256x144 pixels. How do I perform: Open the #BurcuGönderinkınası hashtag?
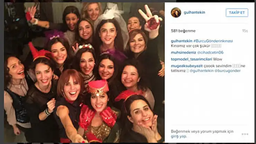(213, 41)
